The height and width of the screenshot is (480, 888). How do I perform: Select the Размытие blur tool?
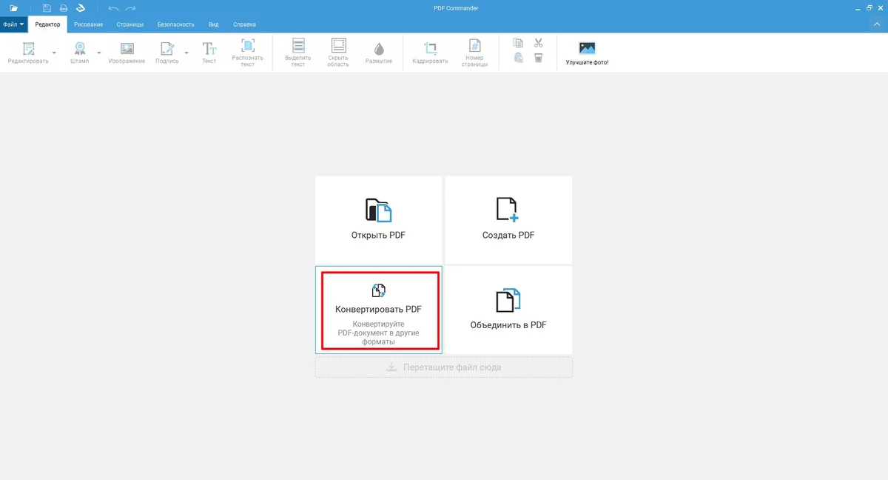click(x=378, y=53)
